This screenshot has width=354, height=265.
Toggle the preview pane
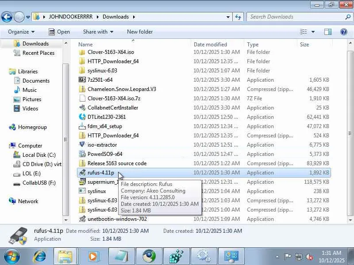pos(327,32)
